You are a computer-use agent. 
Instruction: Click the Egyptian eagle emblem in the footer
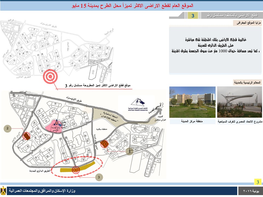(x=3, y=191)
